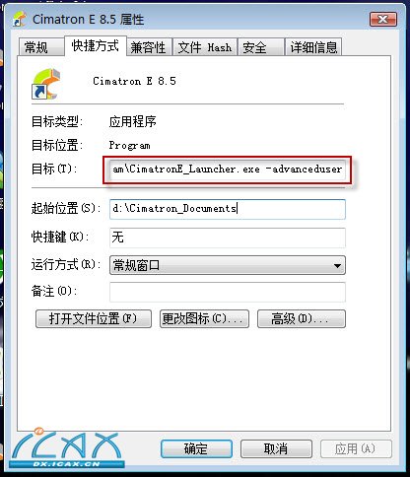Click the 快捷键 shortcut key field
Image resolution: width=410 pixels, height=477 pixels.
pos(228,238)
